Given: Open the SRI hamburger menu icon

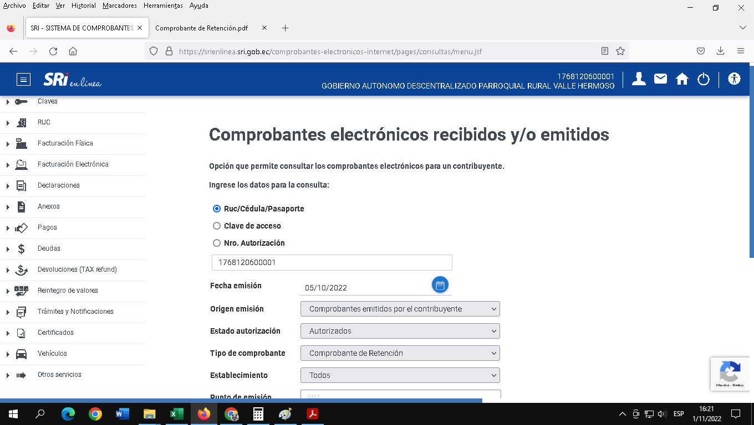Looking at the screenshot, I should (23, 80).
